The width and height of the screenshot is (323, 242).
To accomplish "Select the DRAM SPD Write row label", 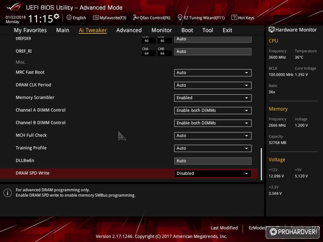I will [x=32, y=173].
